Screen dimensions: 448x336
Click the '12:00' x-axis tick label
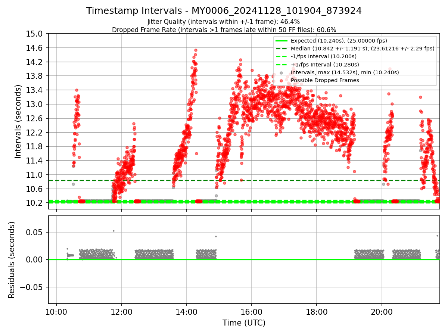121,312
